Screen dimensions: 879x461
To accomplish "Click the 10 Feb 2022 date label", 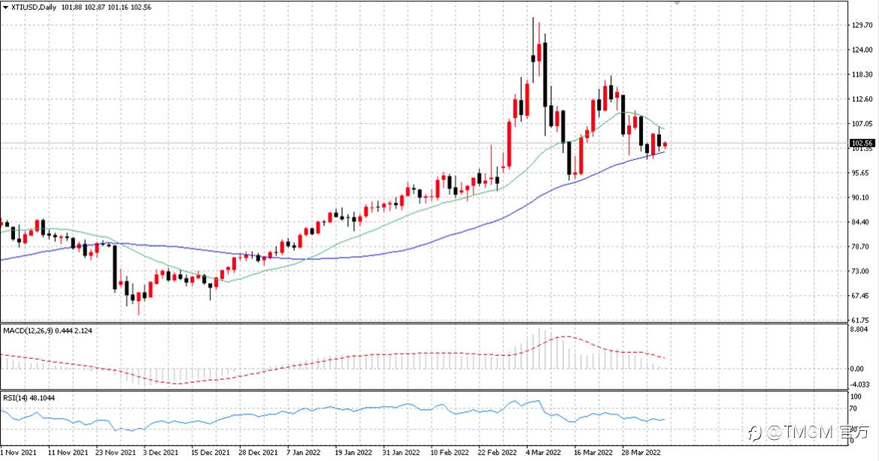I will (450, 452).
